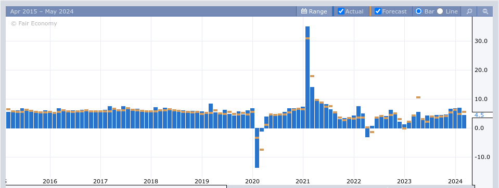The height and width of the screenshot is (188, 499).
Task: Click the Fair Economy copyright text
Action: (x=34, y=23)
